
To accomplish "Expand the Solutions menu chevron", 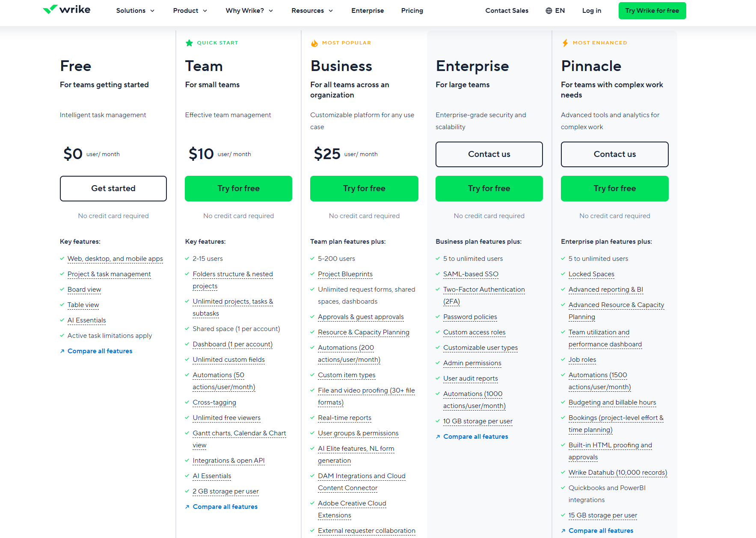I will pyautogui.click(x=152, y=11).
